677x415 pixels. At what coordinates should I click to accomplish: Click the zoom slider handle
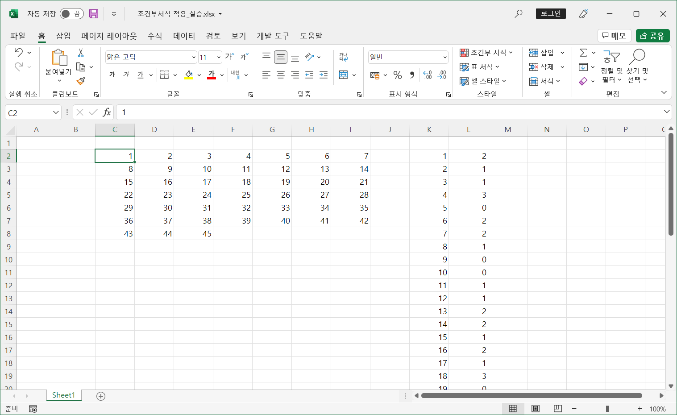[607, 409]
